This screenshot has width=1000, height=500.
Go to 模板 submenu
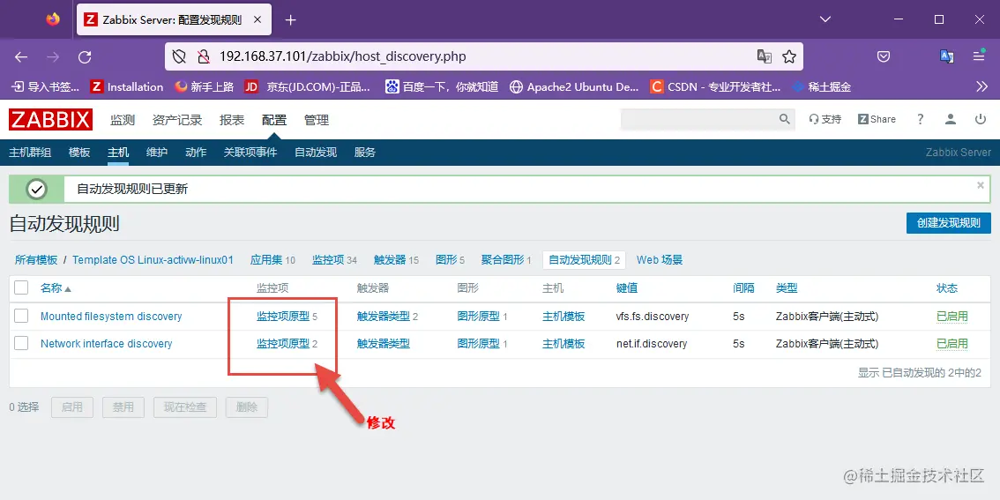[79, 153]
